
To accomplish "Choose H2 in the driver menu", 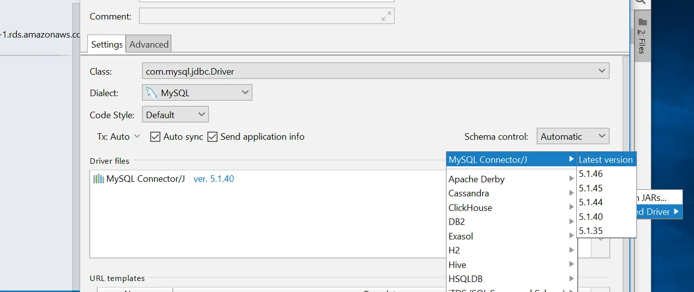I will pos(511,250).
